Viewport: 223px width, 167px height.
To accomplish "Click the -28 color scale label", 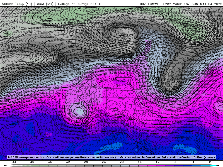I will click(85, 162).
